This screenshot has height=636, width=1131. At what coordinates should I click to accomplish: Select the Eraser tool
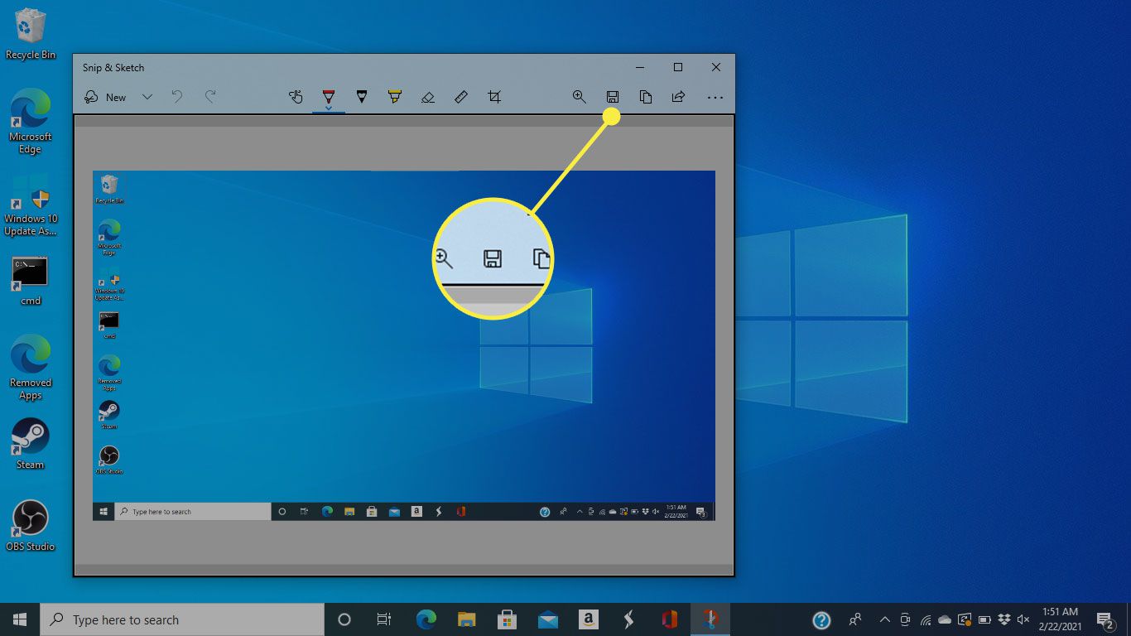point(427,97)
